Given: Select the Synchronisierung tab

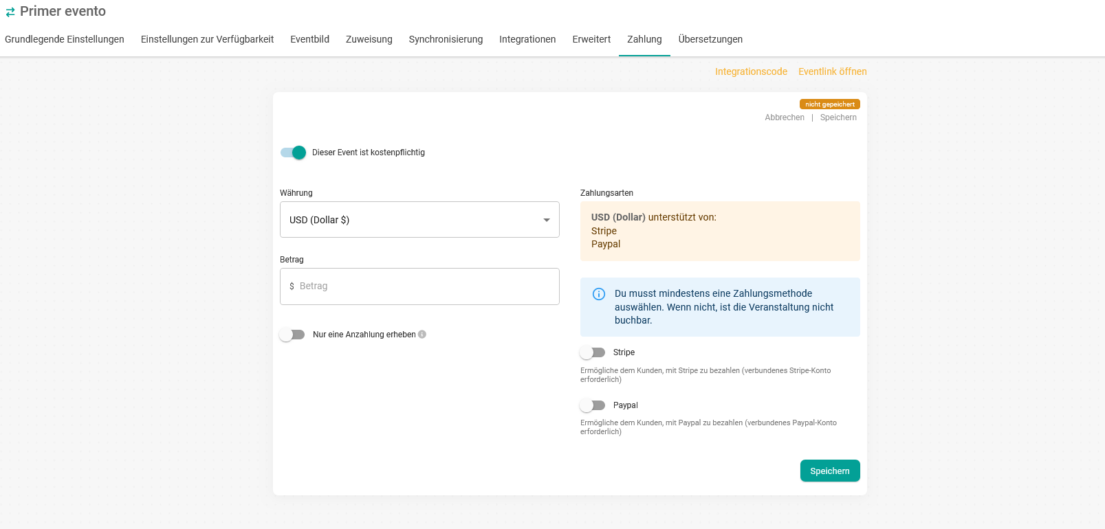Looking at the screenshot, I should tap(446, 39).
